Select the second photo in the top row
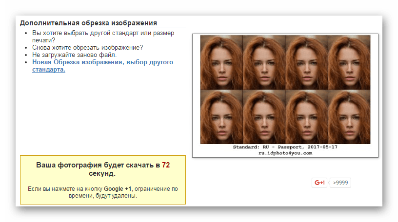The image size is (398, 222). coord(264,62)
